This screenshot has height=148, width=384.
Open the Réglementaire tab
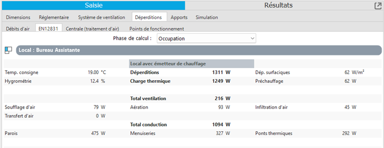pos(54,18)
